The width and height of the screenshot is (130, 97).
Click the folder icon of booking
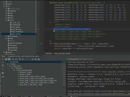pyautogui.click(x=8, y=11)
